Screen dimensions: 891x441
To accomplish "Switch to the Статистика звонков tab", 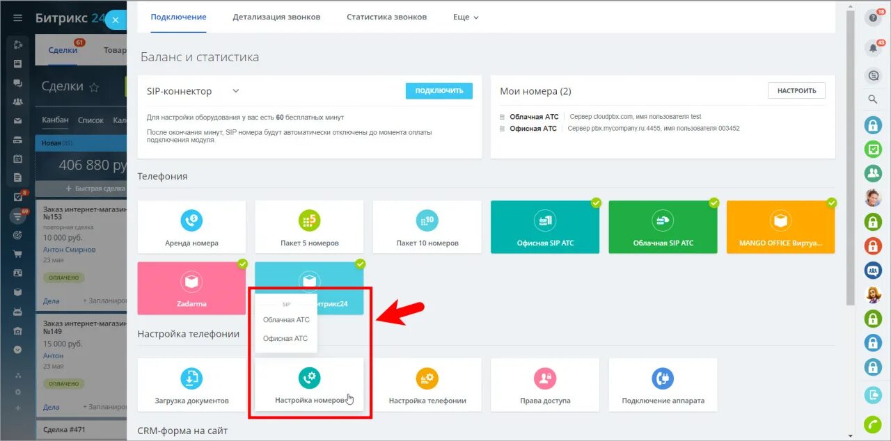I will pos(386,17).
